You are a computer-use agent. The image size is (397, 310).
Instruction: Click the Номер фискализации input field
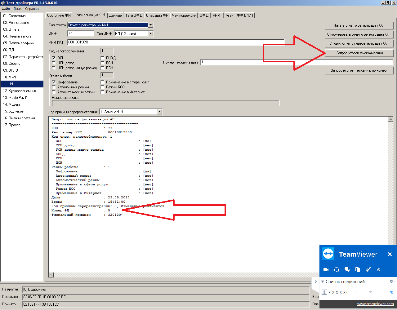(297, 62)
